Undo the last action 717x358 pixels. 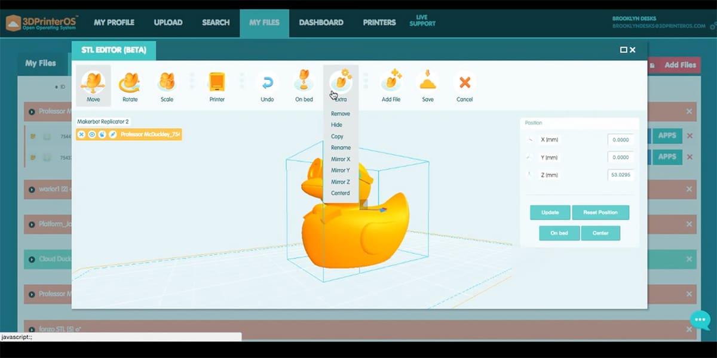(267, 85)
